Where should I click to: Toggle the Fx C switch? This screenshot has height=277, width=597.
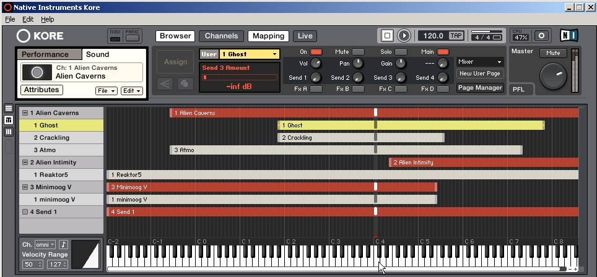tap(401, 89)
